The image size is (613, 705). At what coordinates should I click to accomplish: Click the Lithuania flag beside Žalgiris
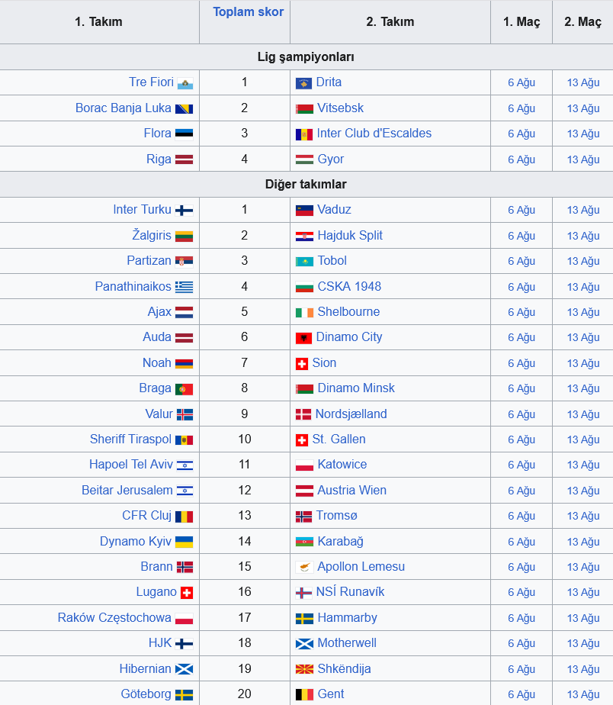(185, 236)
